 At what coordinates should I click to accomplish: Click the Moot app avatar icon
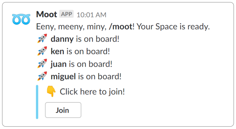(x=21, y=19)
